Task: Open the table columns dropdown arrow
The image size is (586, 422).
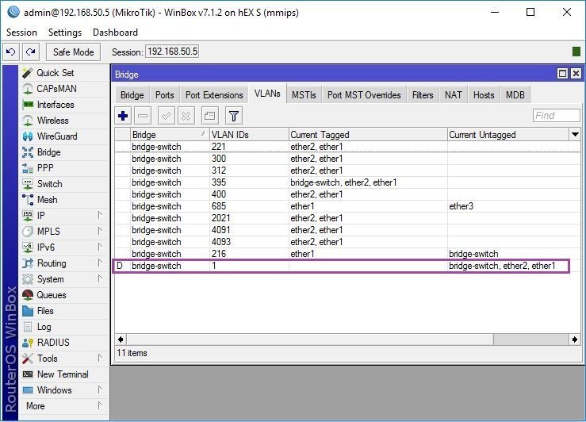Action: click(575, 134)
